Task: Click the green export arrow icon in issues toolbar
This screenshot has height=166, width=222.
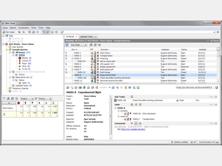Action: pos(99,45)
